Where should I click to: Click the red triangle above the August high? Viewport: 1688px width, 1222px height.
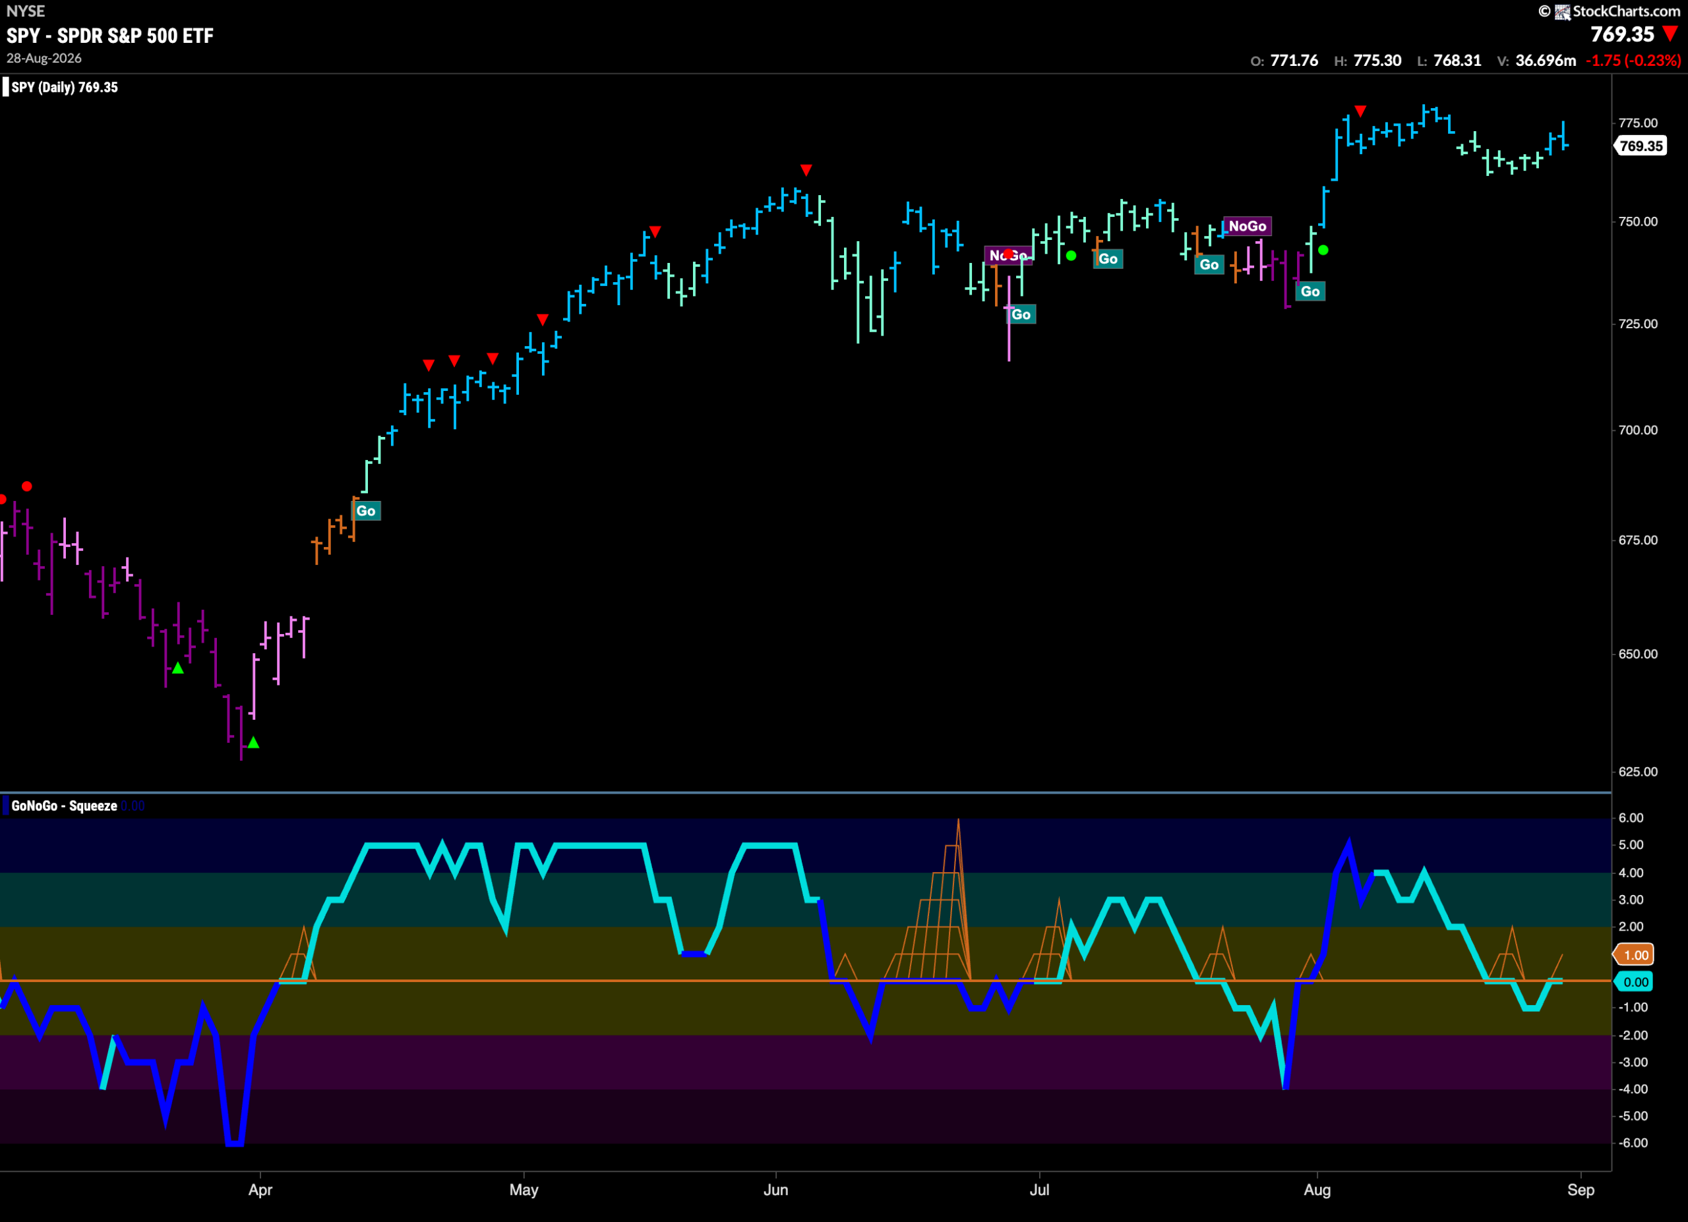pyautogui.click(x=1360, y=111)
